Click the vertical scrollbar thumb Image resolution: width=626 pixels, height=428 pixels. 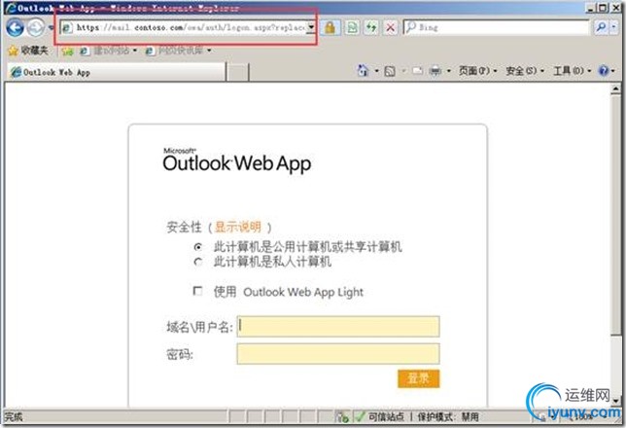point(615,215)
